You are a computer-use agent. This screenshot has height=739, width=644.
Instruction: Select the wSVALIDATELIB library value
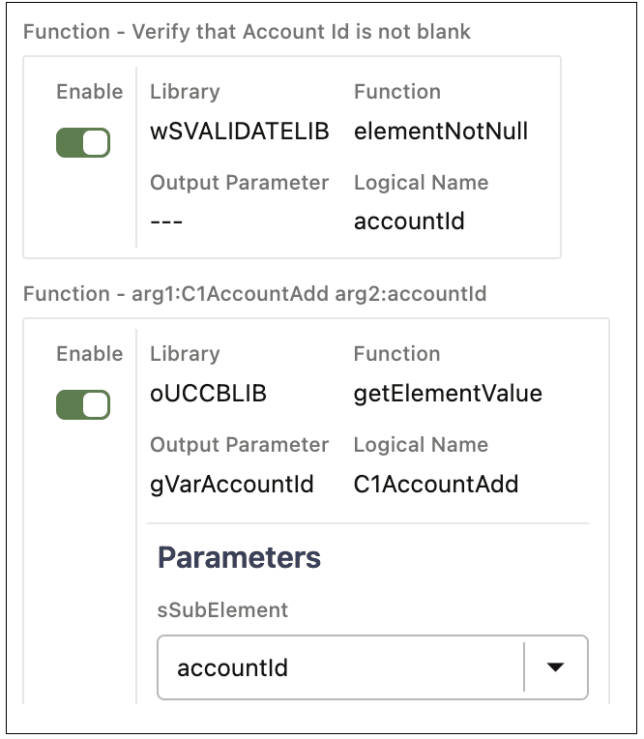pos(240,132)
